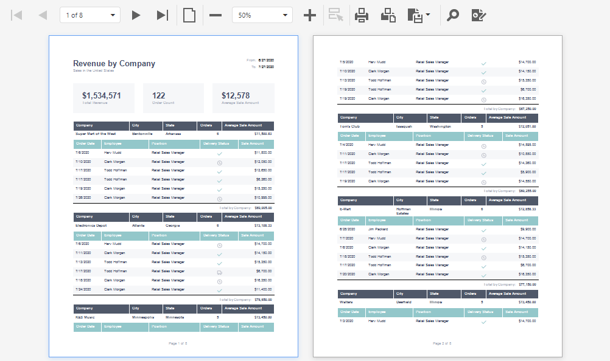This screenshot has height=361, width=610.
Task: Print the entire document
Action: tap(362, 15)
